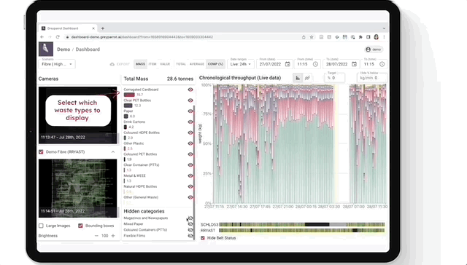Image resolution: width=467 pixels, height=265 pixels.
Task: Decrease brightness with the minus icon
Action: click(96, 236)
